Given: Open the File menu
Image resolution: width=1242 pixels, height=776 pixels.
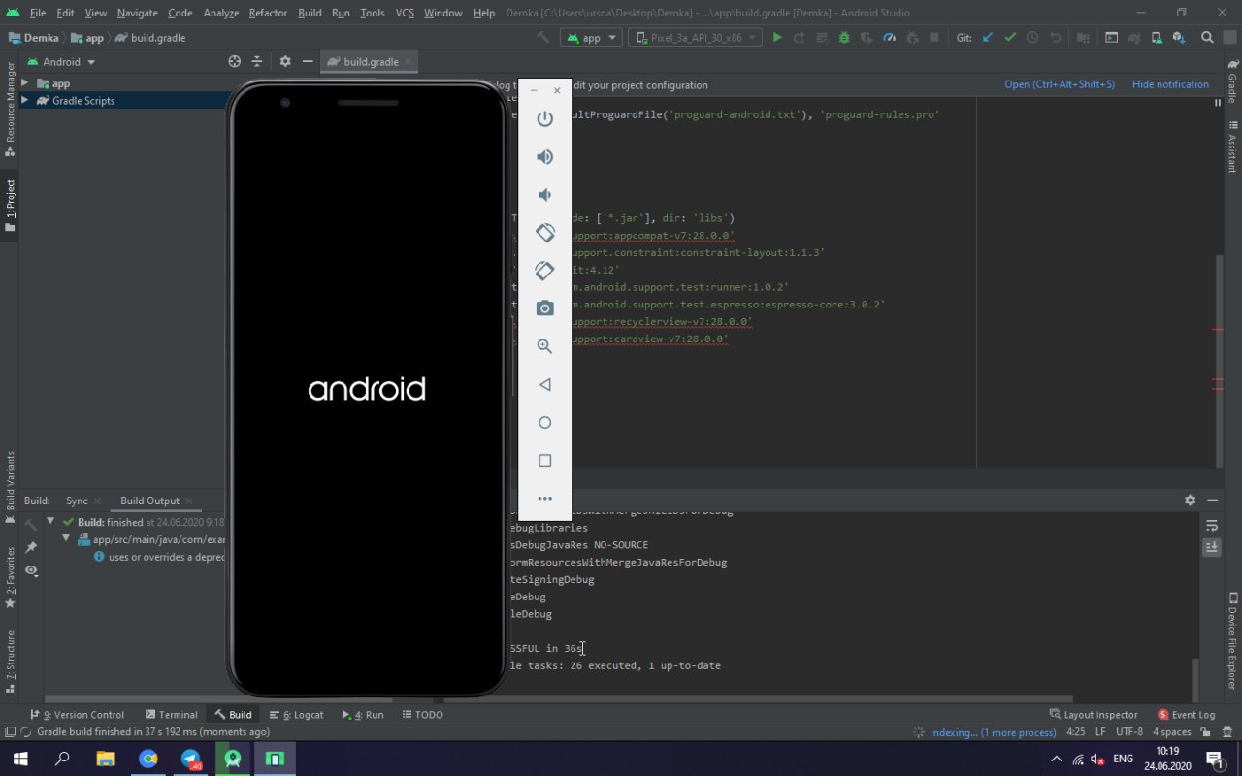Looking at the screenshot, I should (x=38, y=13).
